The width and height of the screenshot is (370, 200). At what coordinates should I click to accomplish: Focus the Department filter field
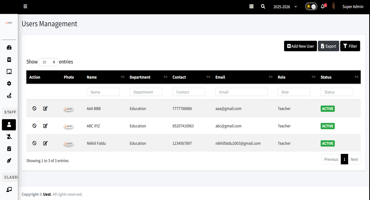[146, 92]
